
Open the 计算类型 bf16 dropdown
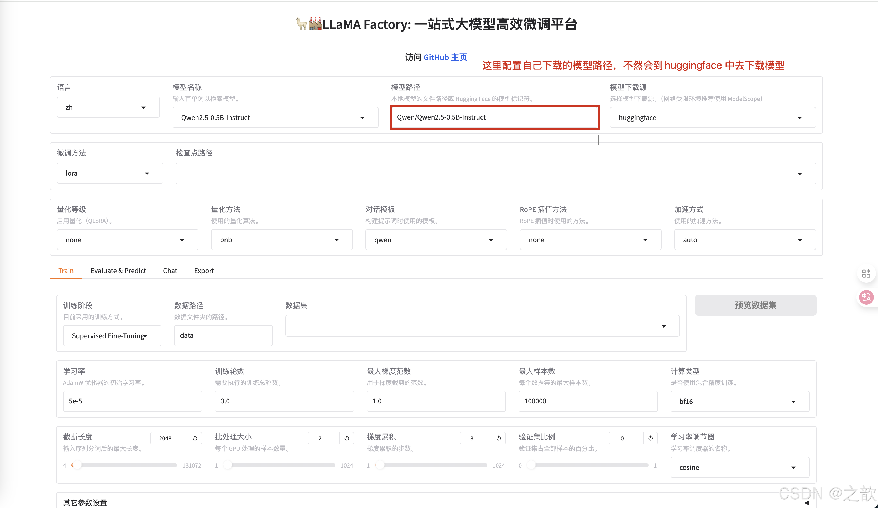[x=740, y=401]
